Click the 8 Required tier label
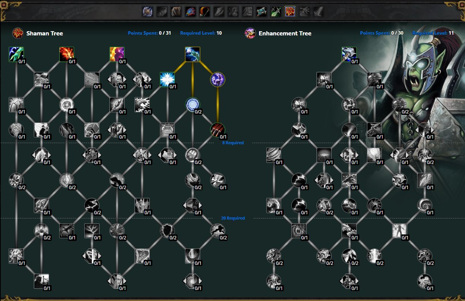465x301 pixels. (233, 143)
